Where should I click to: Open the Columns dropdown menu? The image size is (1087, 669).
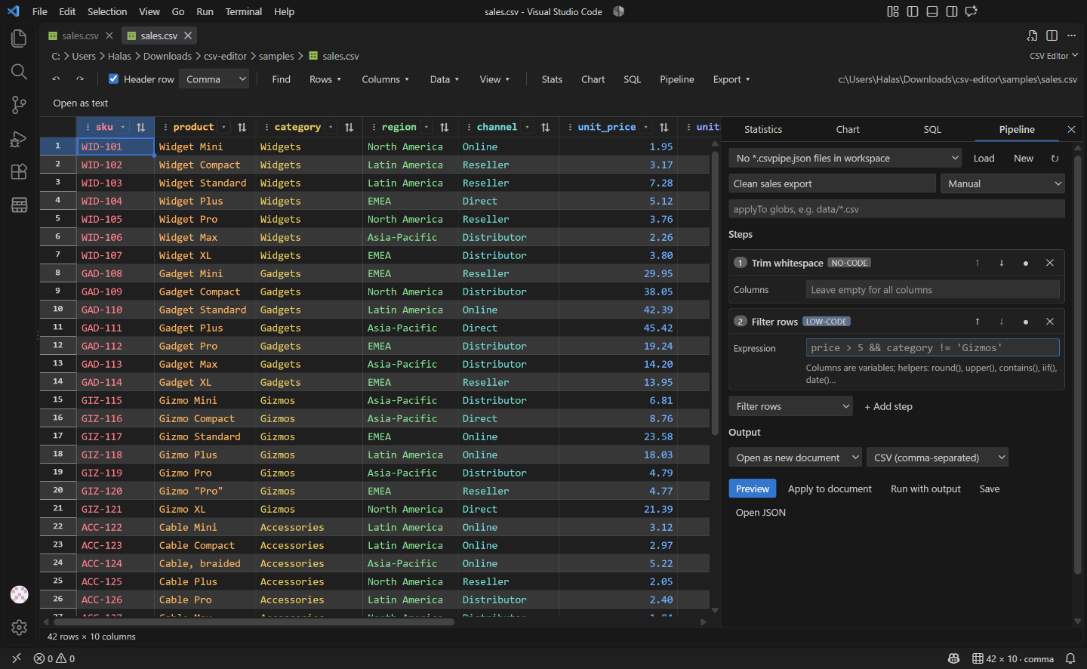click(386, 79)
